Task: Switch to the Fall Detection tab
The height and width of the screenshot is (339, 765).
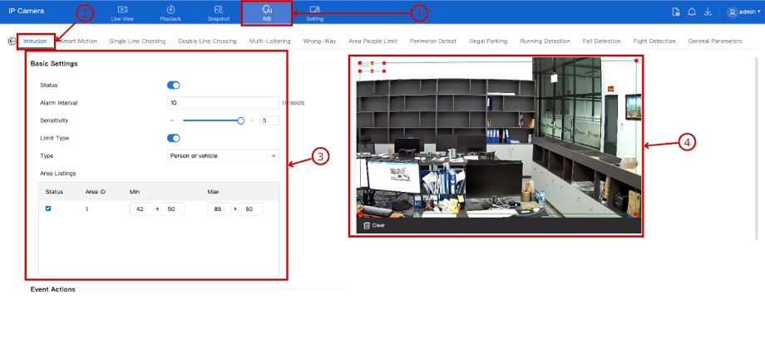Action: point(601,42)
